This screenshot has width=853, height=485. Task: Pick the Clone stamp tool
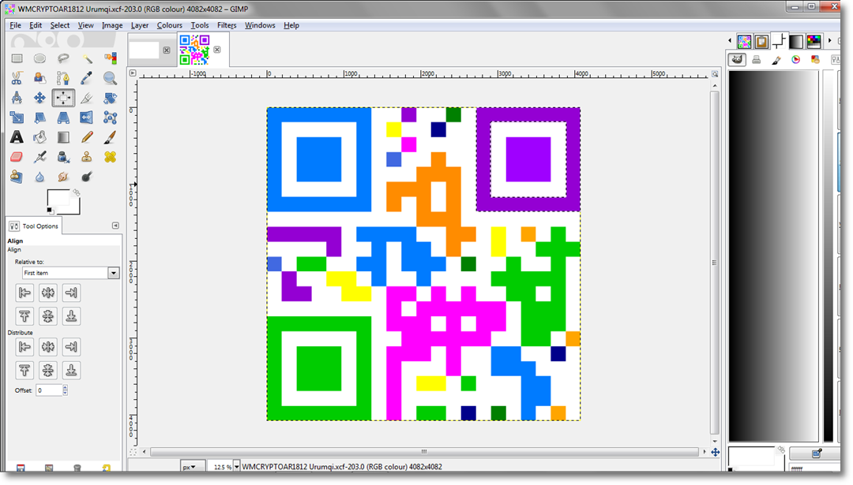[87, 157]
